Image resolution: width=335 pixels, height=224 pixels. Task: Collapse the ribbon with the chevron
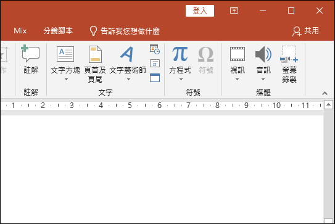[325, 93]
